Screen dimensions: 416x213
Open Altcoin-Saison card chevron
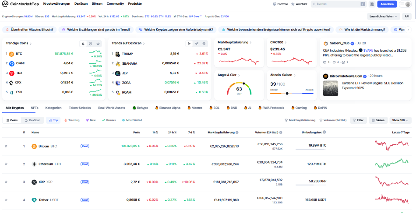295,75
